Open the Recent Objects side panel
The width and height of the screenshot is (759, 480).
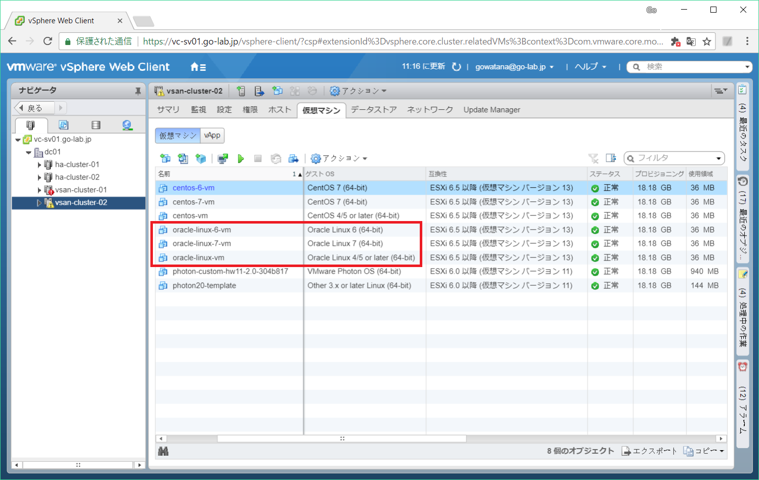[x=742, y=219]
